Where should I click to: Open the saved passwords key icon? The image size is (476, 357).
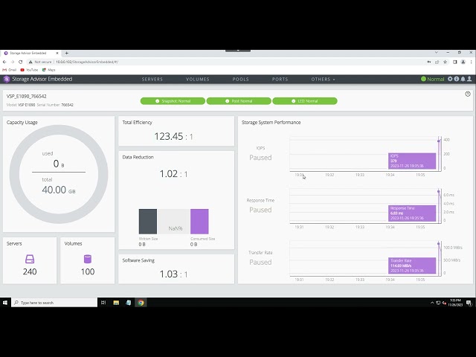pos(429,62)
